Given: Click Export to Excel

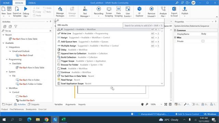Looking at the screenshot, I should coord(174,12).
